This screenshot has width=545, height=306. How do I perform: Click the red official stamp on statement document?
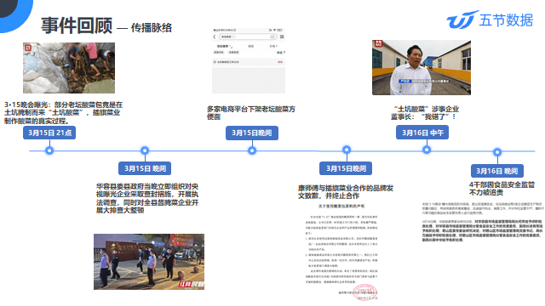pyautogui.click(x=365, y=292)
